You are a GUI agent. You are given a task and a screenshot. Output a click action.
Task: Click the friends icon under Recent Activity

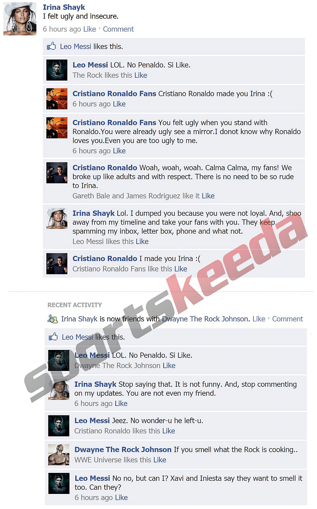click(x=52, y=319)
